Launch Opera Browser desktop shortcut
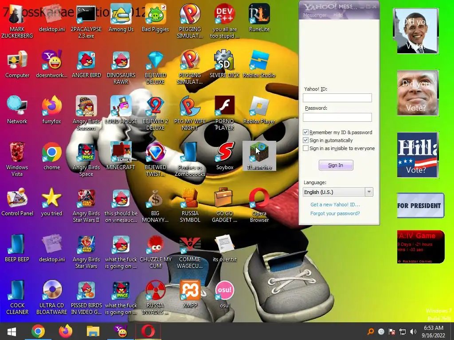Image resolution: width=454 pixels, height=340 pixels. (259, 205)
